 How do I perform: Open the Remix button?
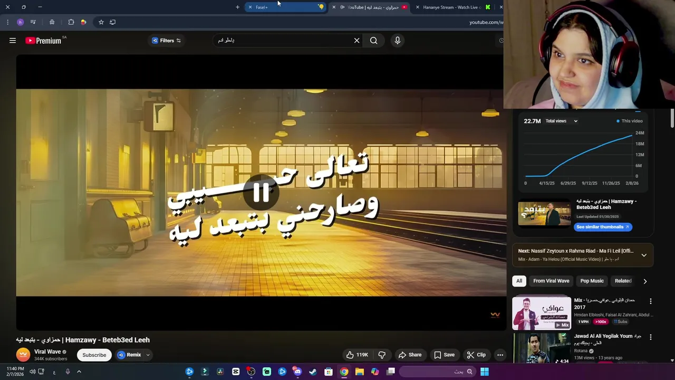(130, 355)
